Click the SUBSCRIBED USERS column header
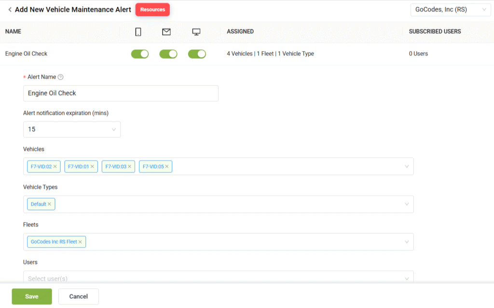The width and height of the screenshot is (494, 308). pyautogui.click(x=435, y=31)
